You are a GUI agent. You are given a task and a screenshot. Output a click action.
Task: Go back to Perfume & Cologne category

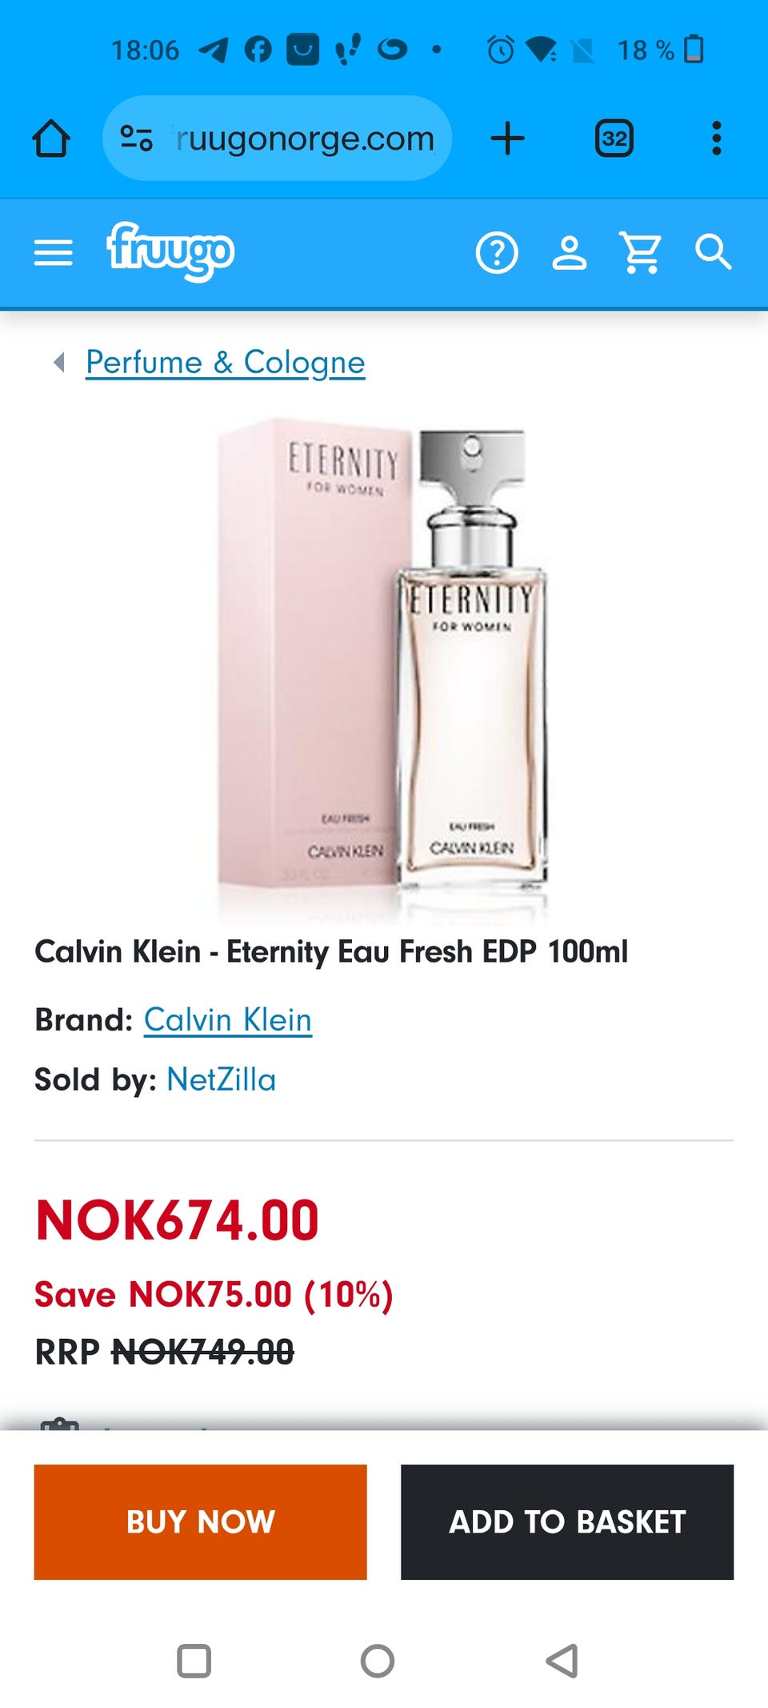pos(225,363)
